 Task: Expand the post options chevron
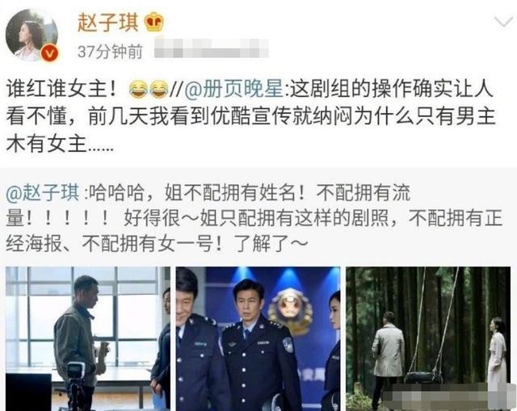(x=503, y=22)
